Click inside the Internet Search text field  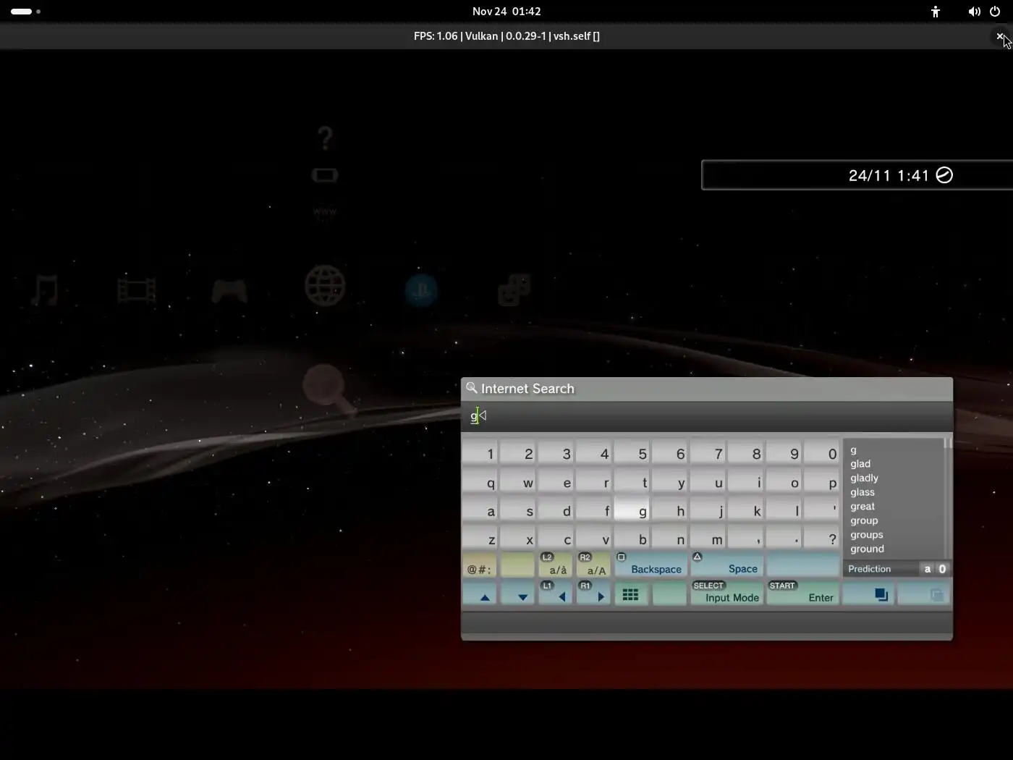(x=707, y=416)
